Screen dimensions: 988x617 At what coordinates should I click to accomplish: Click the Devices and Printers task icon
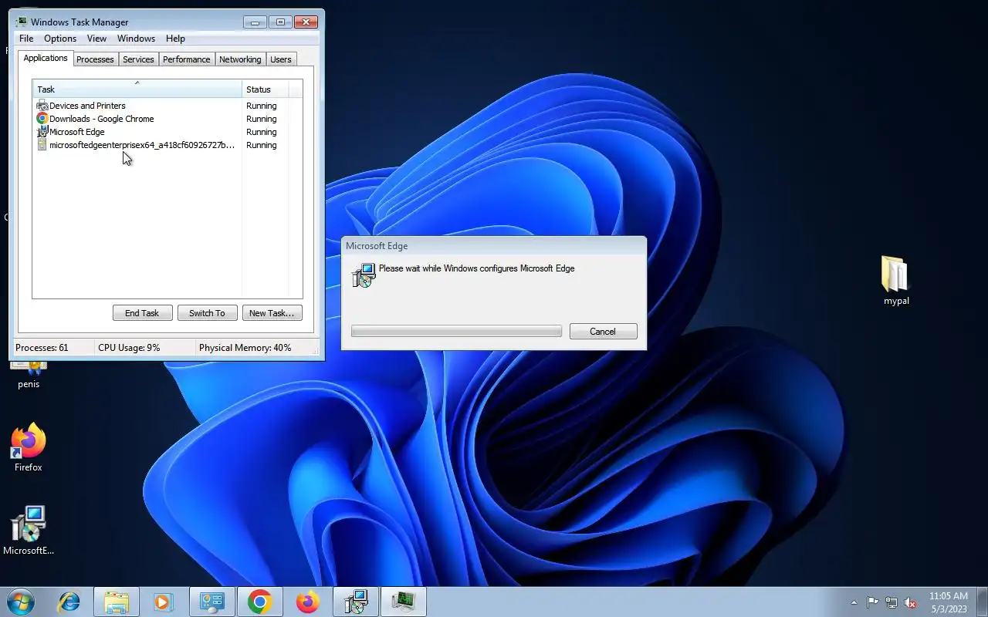pyautogui.click(x=42, y=106)
